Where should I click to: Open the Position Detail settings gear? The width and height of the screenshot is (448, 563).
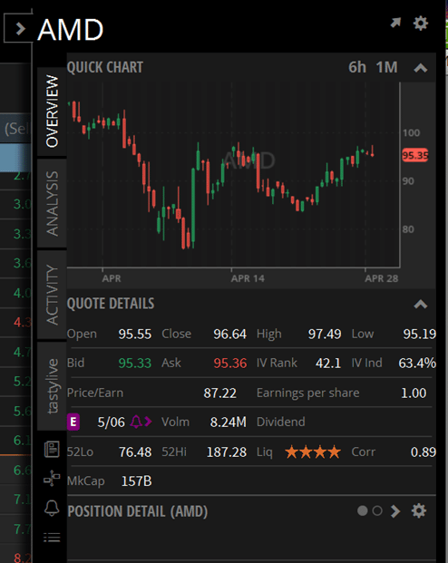point(419,510)
